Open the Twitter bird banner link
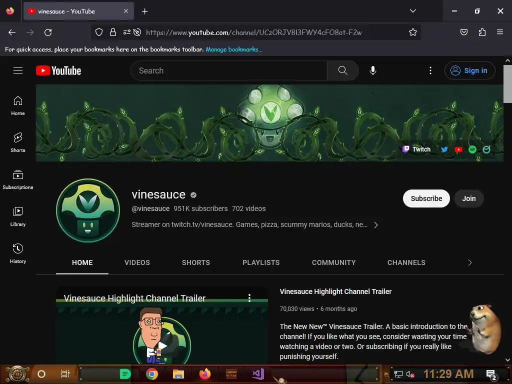 (x=444, y=149)
